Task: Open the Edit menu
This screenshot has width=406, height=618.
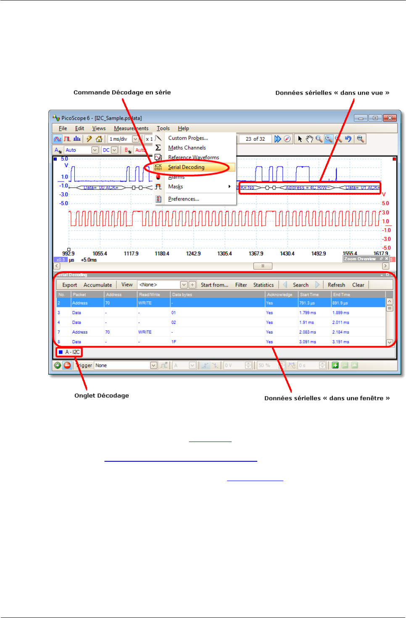Action: (79, 129)
